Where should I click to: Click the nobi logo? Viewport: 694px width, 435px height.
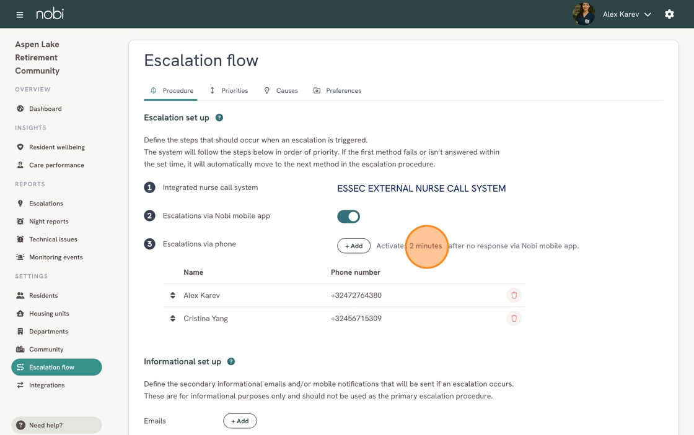click(x=50, y=14)
